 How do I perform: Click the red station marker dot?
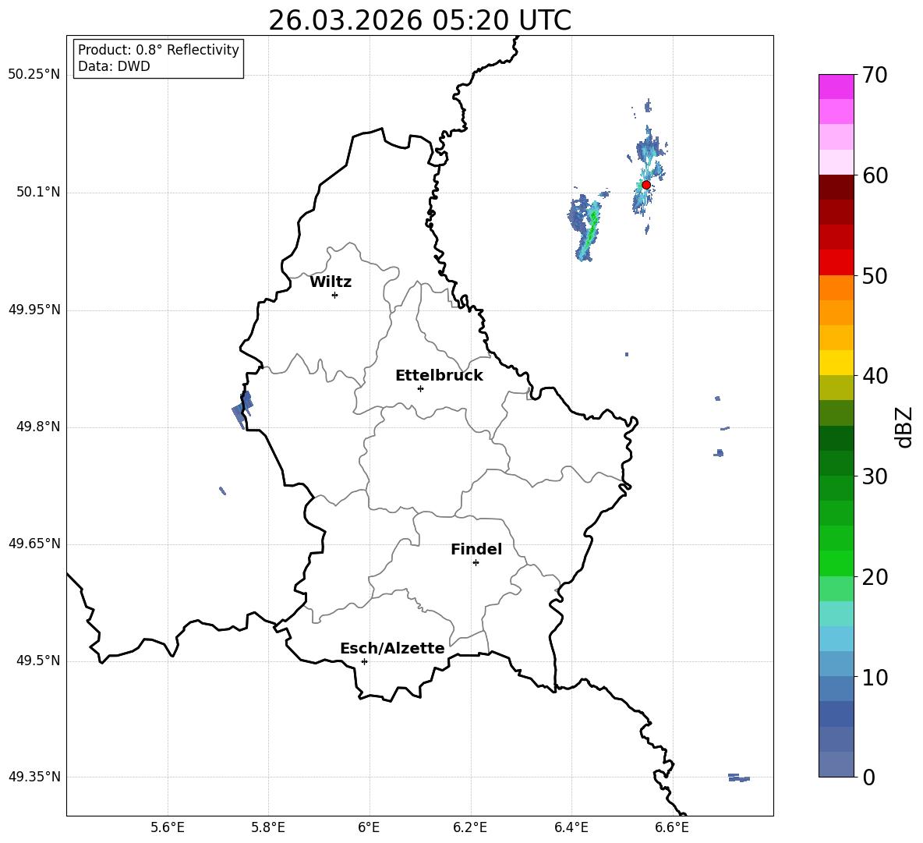click(x=645, y=185)
